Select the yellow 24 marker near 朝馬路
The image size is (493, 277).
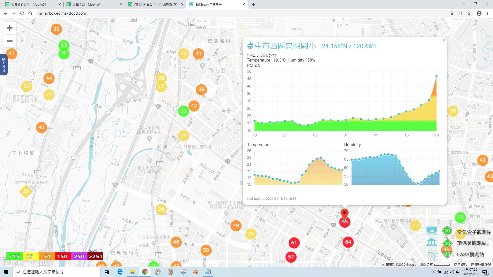[x=183, y=135]
